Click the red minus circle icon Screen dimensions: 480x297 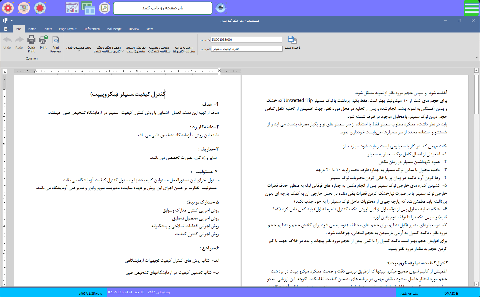click(40, 8)
